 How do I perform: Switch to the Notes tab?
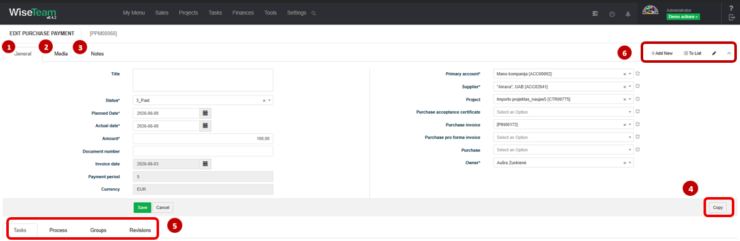[97, 54]
